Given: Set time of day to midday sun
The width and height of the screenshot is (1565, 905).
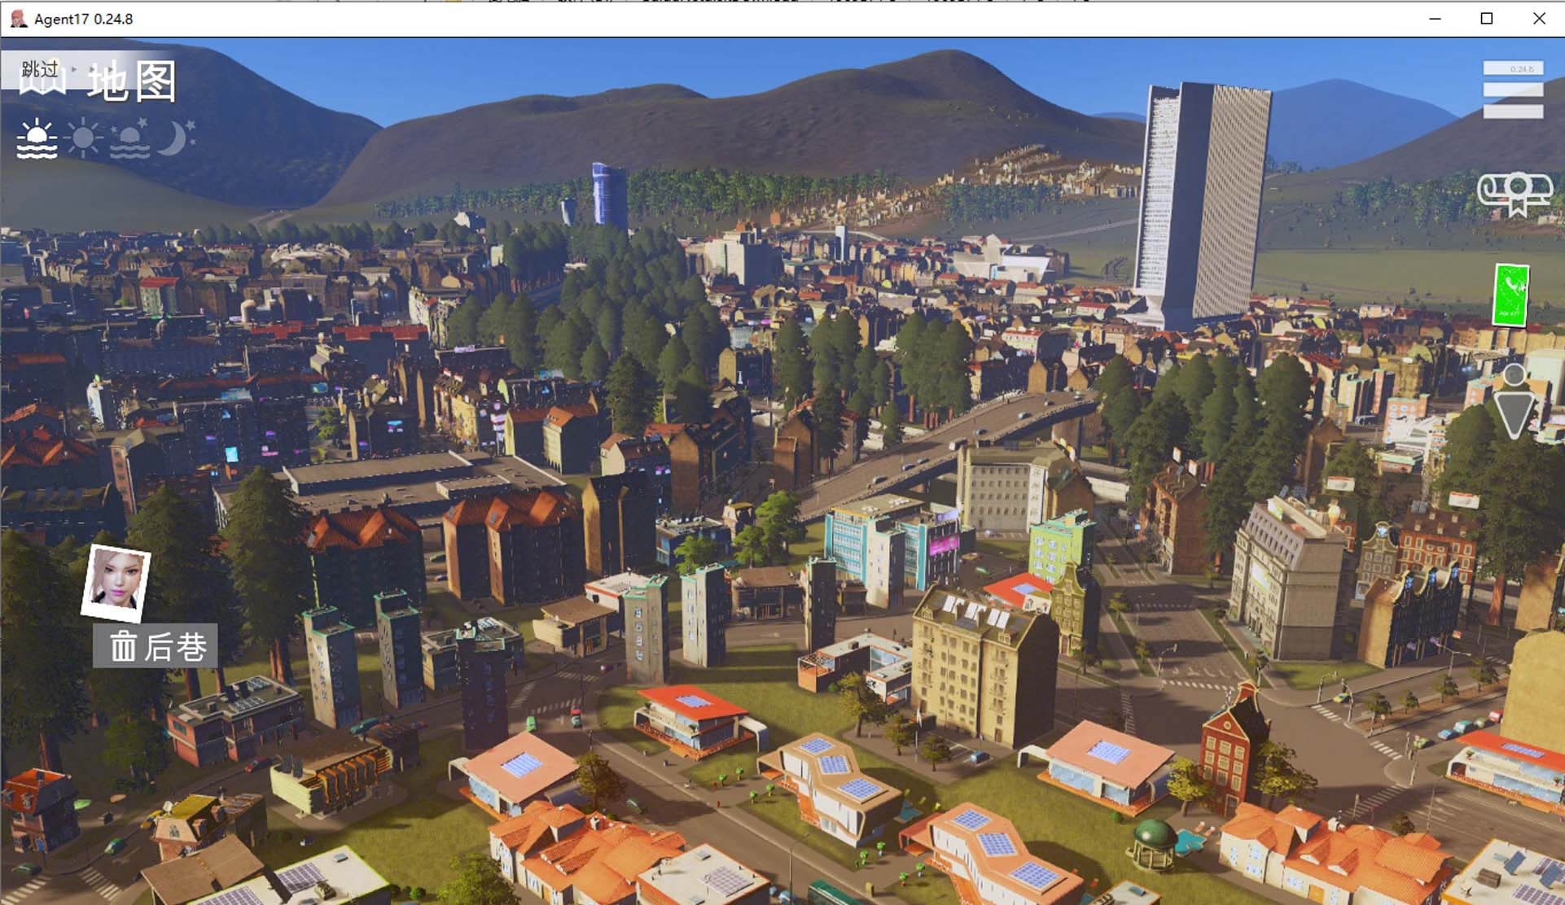Looking at the screenshot, I should coord(84,138).
